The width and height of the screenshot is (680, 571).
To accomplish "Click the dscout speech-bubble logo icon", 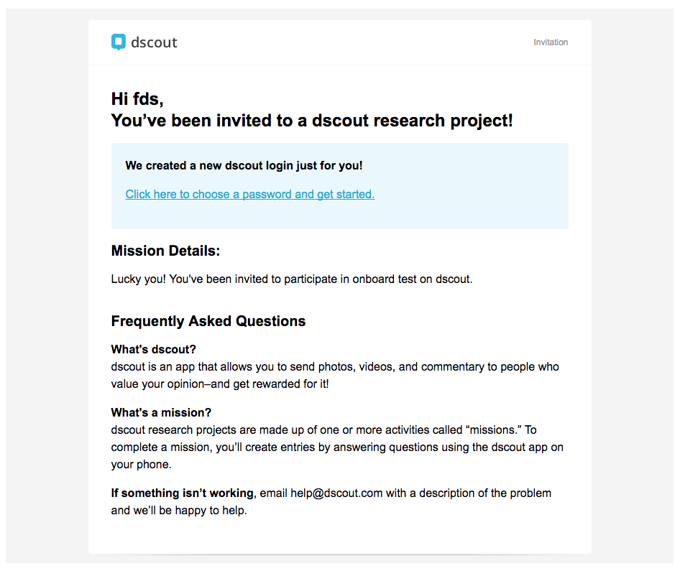I will coord(119,42).
